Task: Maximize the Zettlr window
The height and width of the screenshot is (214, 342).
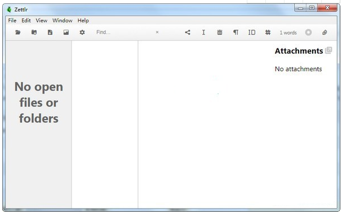Action: click(312, 8)
